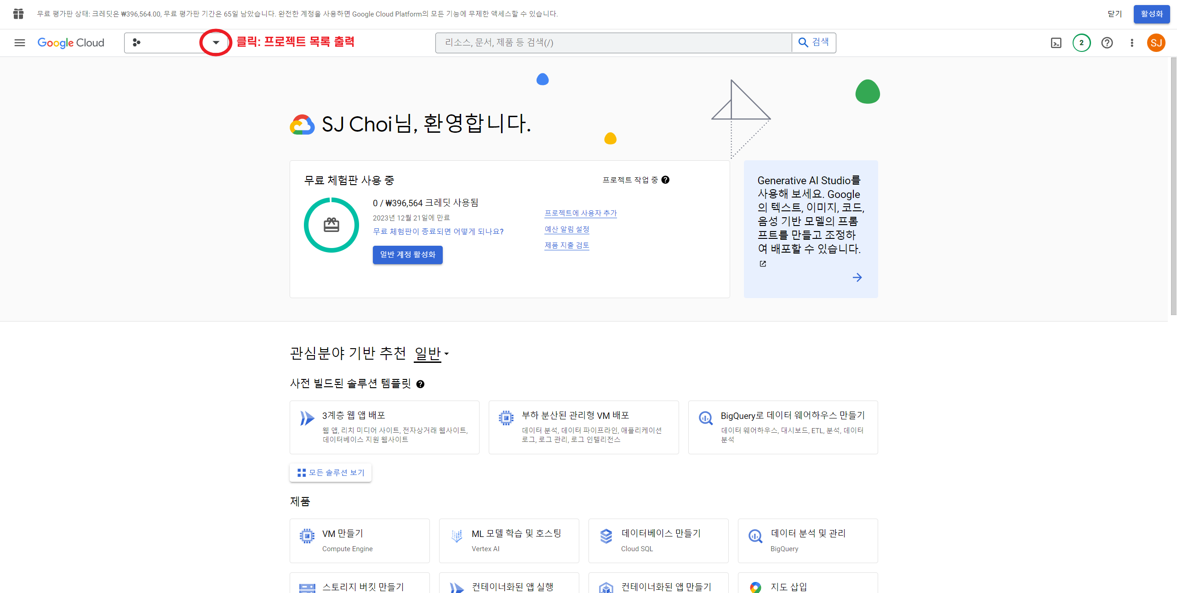
Task: Click the 일반 계정 활성화 button
Action: coord(407,254)
